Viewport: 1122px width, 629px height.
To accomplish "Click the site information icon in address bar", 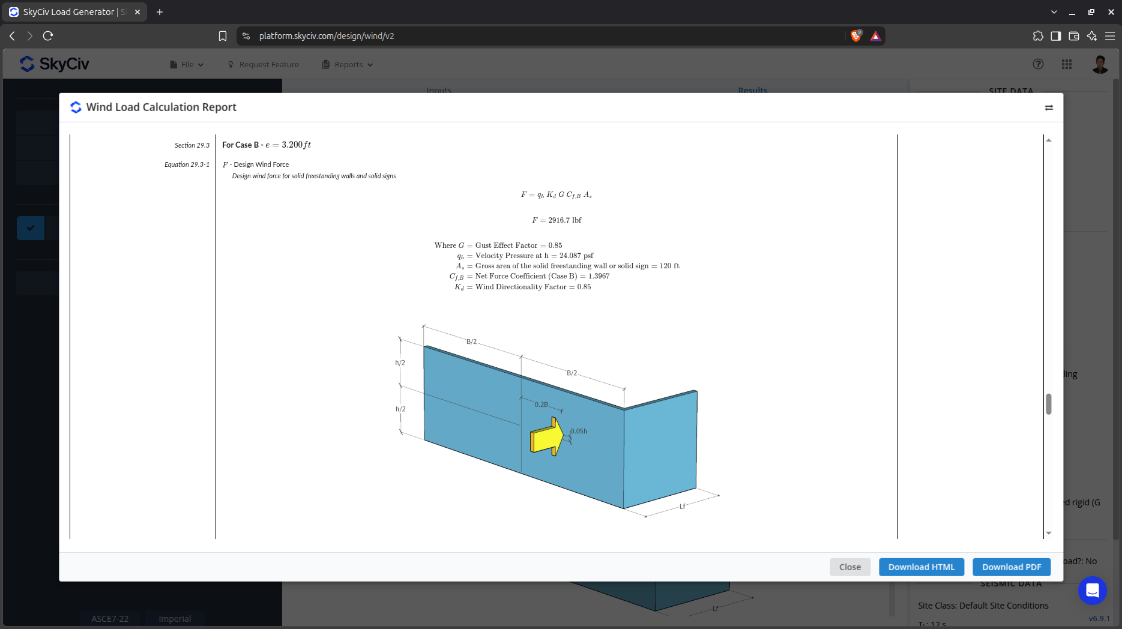I will click(x=246, y=36).
